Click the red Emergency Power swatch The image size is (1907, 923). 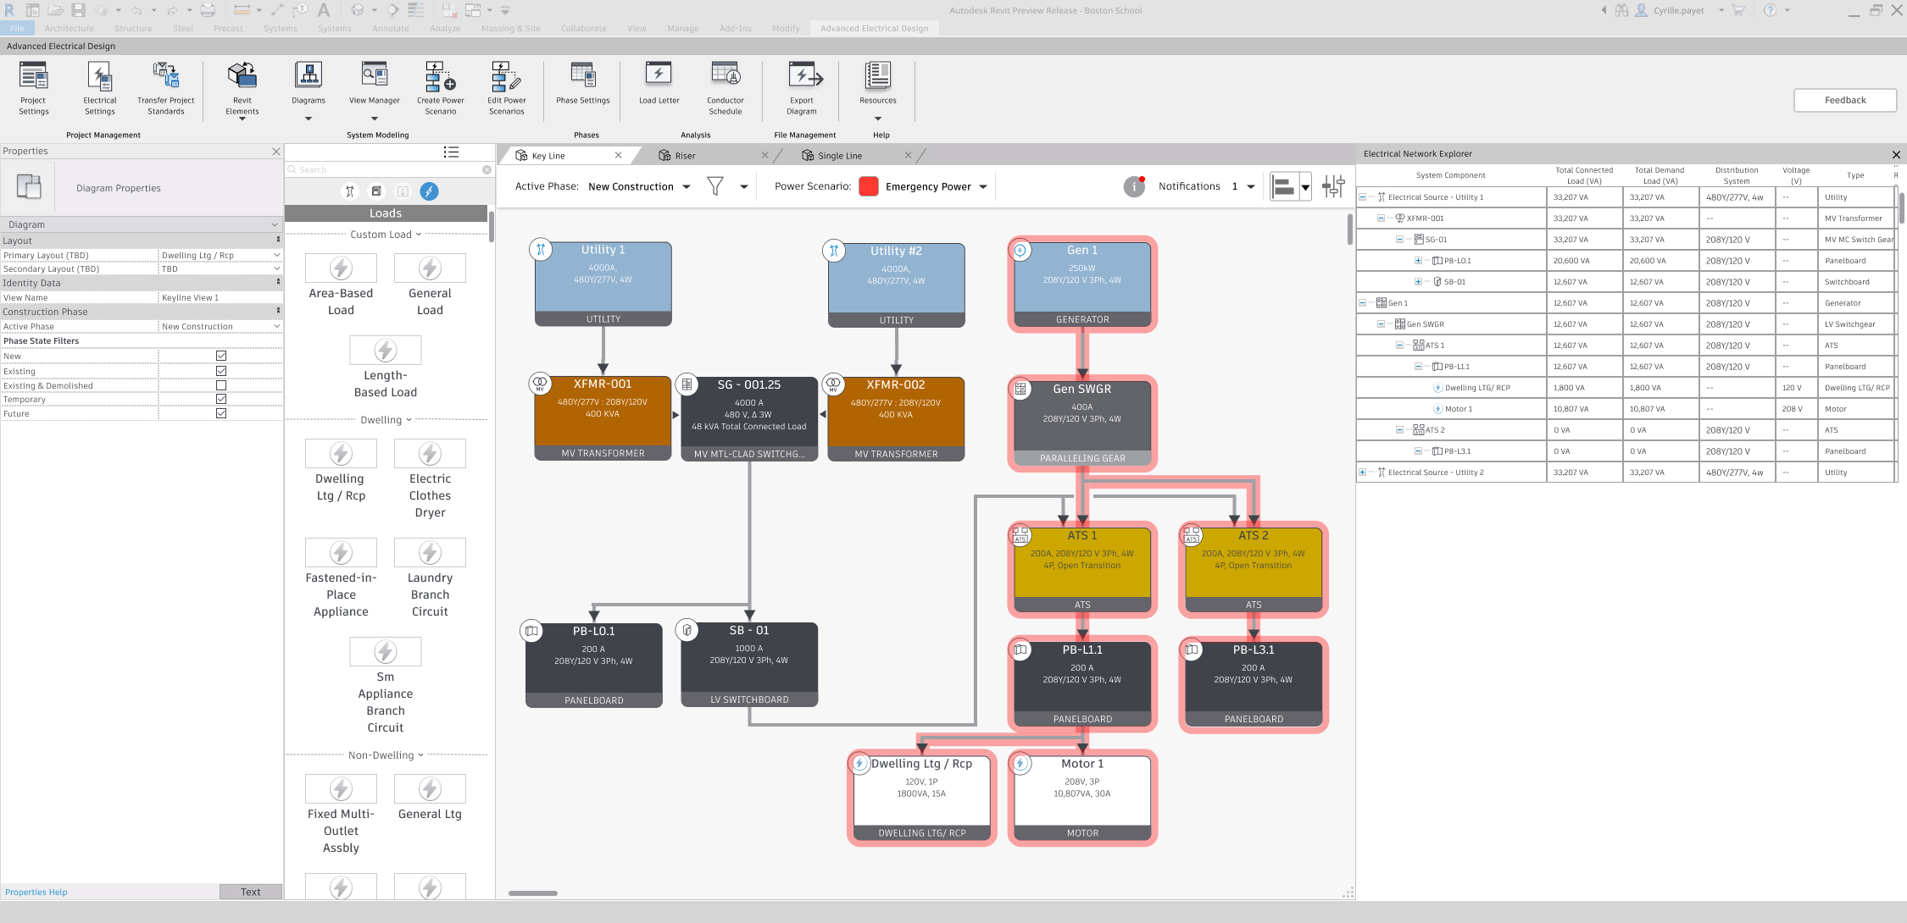tap(868, 186)
